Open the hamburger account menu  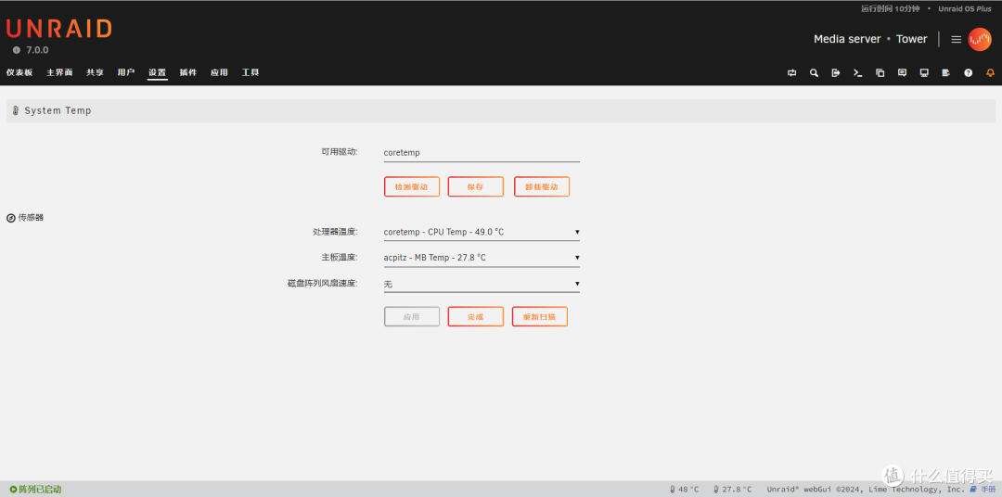(x=956, y=39)
